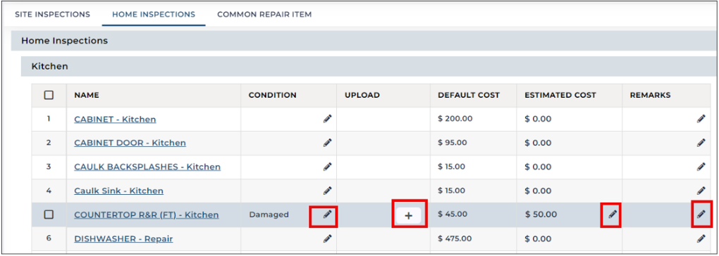Viewport: 719px width, 256px height.
Task: Collapse the Kitchen section header
Action: 369,66
